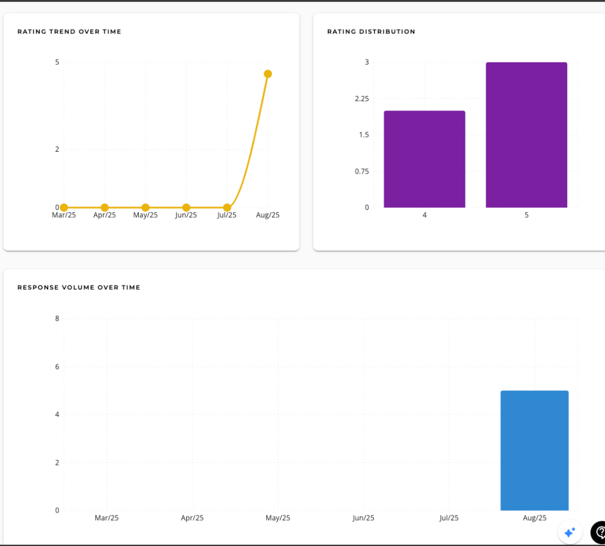
Task: Click the Jun/25 dot on rating trend
Action: coord(186,207)
